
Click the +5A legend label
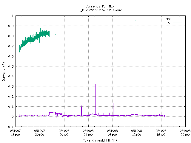(x=169, y=23)
